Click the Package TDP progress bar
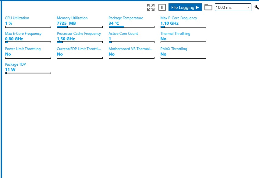Screen dimensions: 259x178 tap(28, 73)
